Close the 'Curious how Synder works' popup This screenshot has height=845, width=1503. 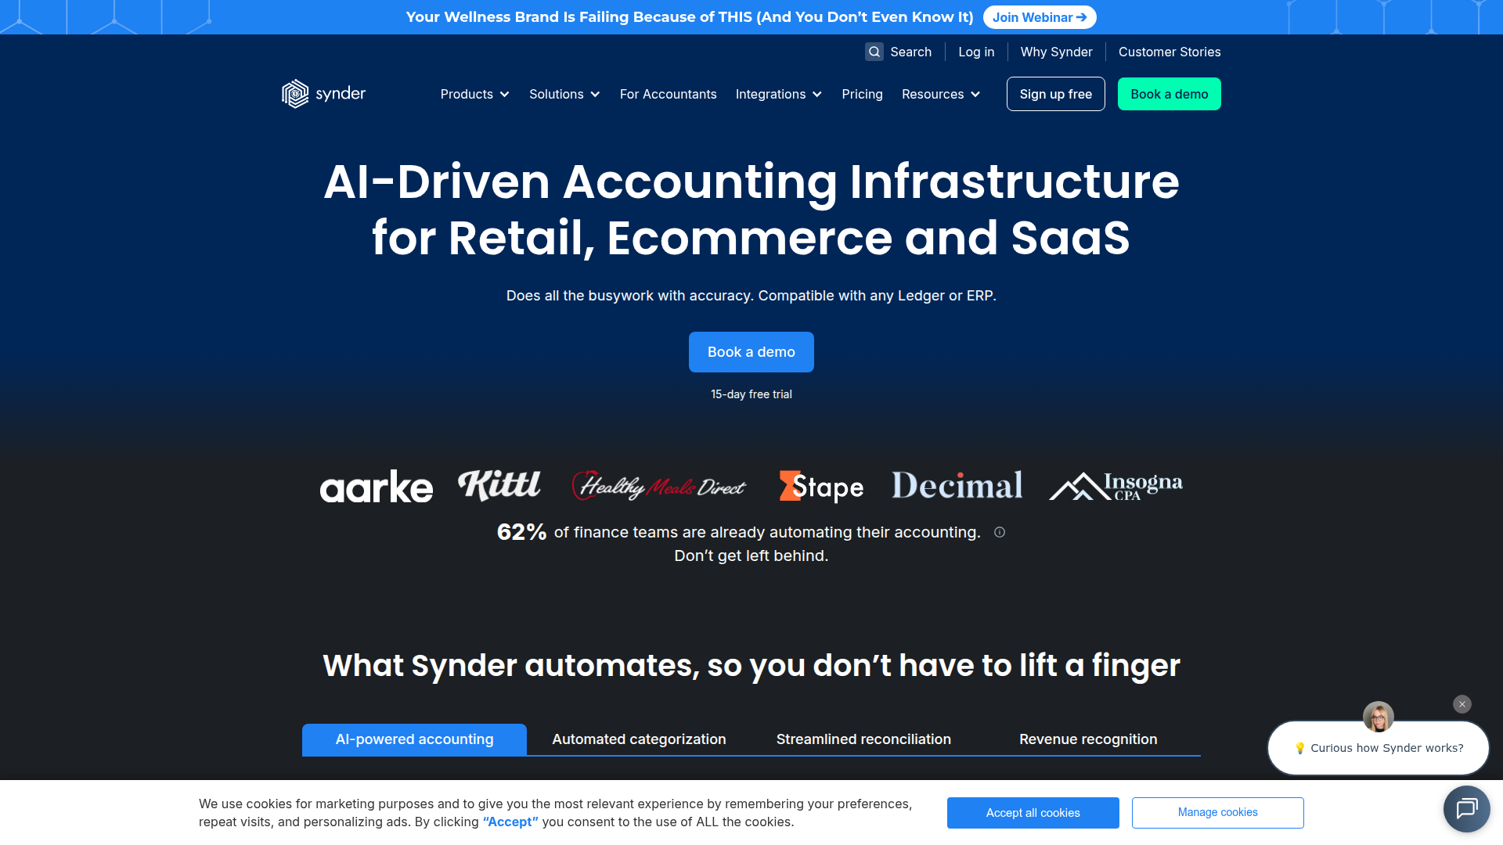1462,704
